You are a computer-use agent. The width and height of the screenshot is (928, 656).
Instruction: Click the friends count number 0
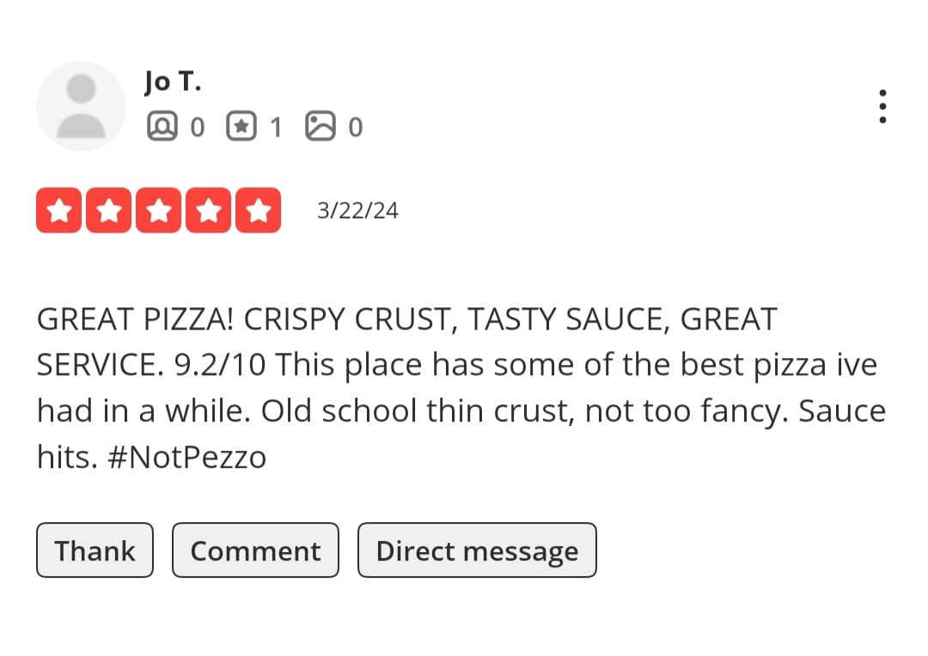point(197,128)
